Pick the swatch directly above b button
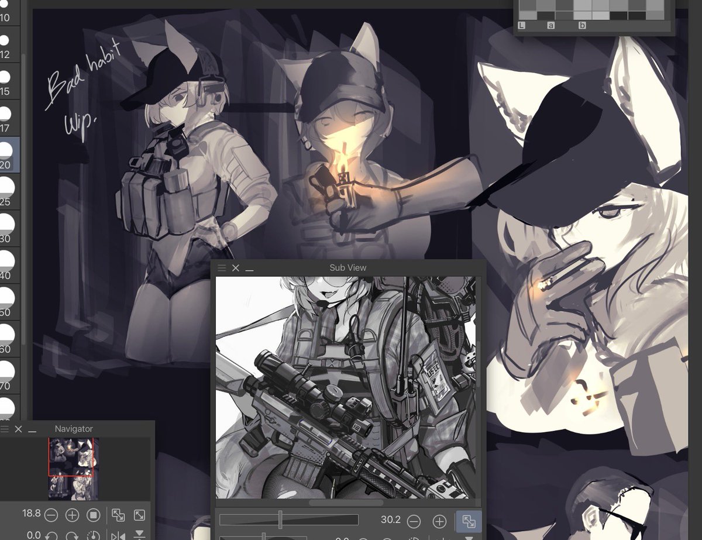The image size is (702, 540). point(583,15)
